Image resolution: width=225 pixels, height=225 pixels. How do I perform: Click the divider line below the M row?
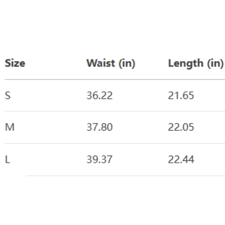[x=112, y=143]
